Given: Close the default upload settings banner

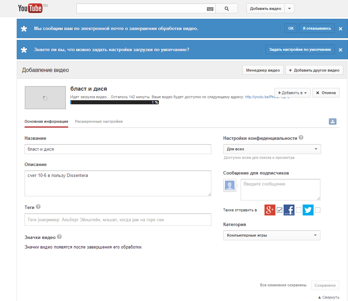Looking at the screenshot, I should [x=341, y=50].
